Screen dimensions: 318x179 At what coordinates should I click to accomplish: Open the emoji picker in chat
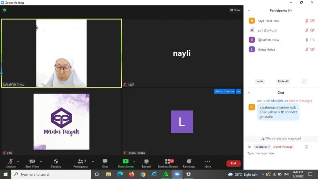tap(307, 147)
